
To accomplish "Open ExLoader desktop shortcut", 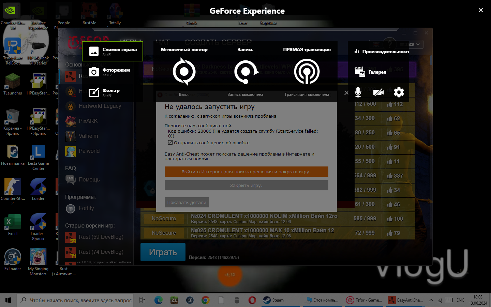I will click(13, 260).
